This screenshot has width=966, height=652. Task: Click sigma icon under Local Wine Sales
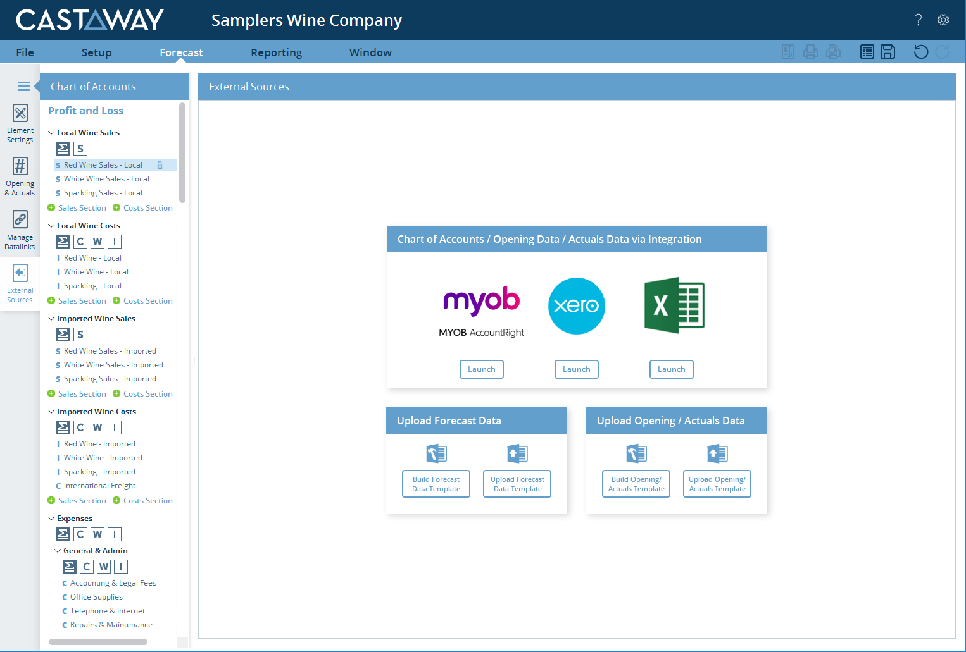point(63,149)
